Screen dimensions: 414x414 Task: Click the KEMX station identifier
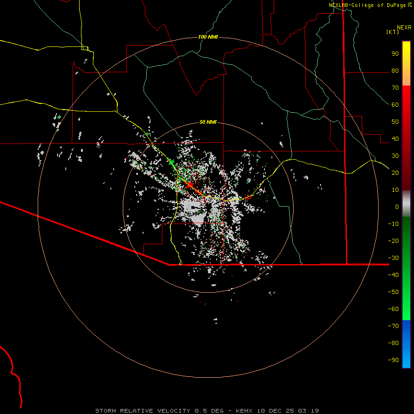click(x=244, y=411)
